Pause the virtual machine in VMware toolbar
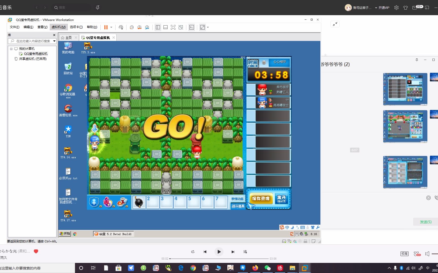 point(106,27)
